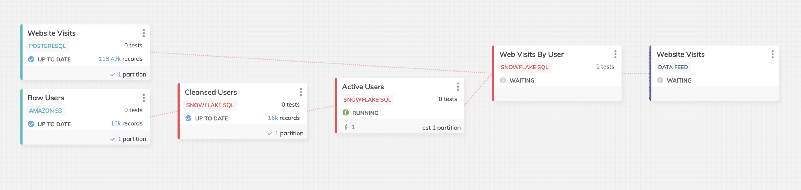Open the Cleansed Users node kebab menu

point(301,92)
